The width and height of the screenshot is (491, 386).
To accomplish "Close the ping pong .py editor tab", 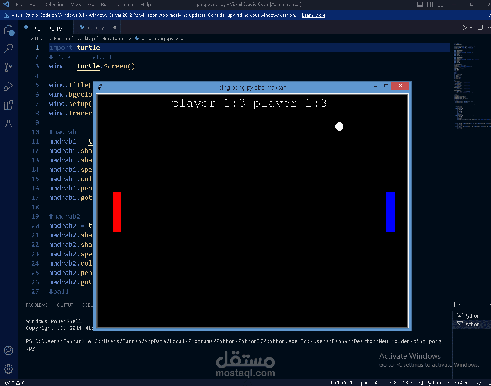I will pos(68,27).
